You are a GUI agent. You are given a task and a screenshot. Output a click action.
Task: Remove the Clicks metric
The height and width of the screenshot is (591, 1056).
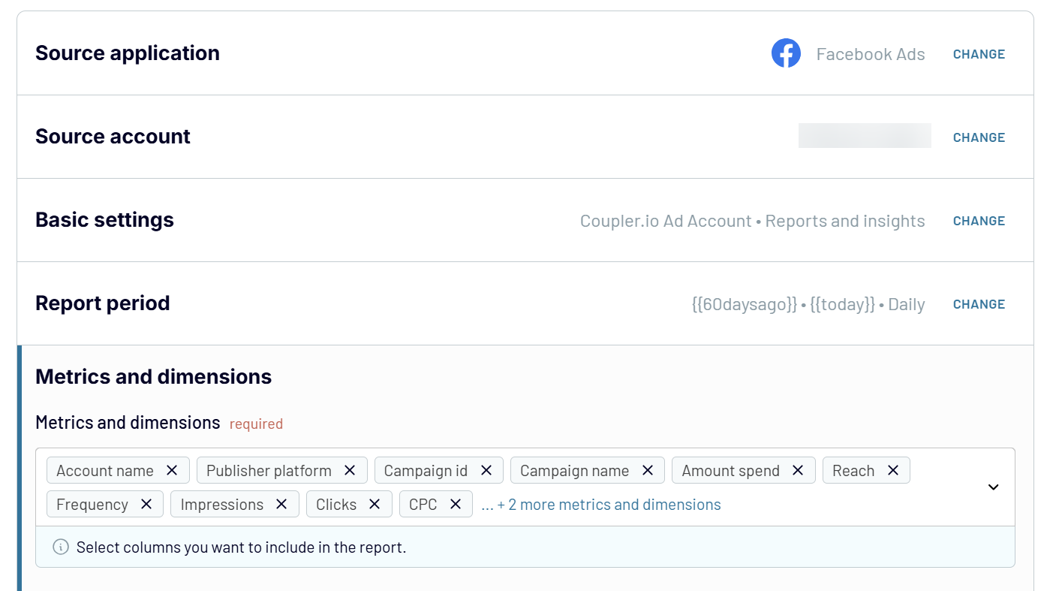[x=375, y=504]
